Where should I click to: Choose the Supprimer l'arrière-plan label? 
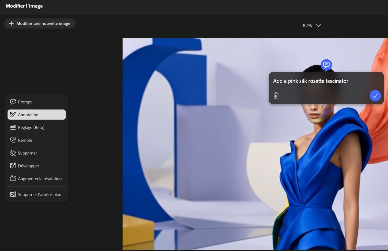[39, 195]
